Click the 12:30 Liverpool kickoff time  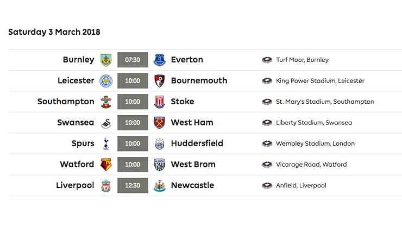(x=133, y=185)
